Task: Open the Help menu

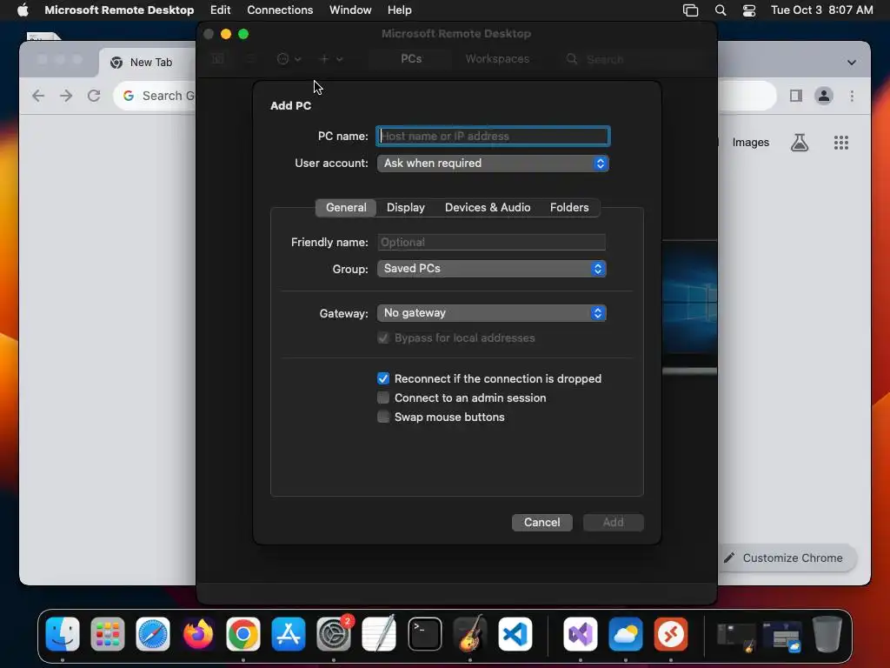Action: [399, 10]
